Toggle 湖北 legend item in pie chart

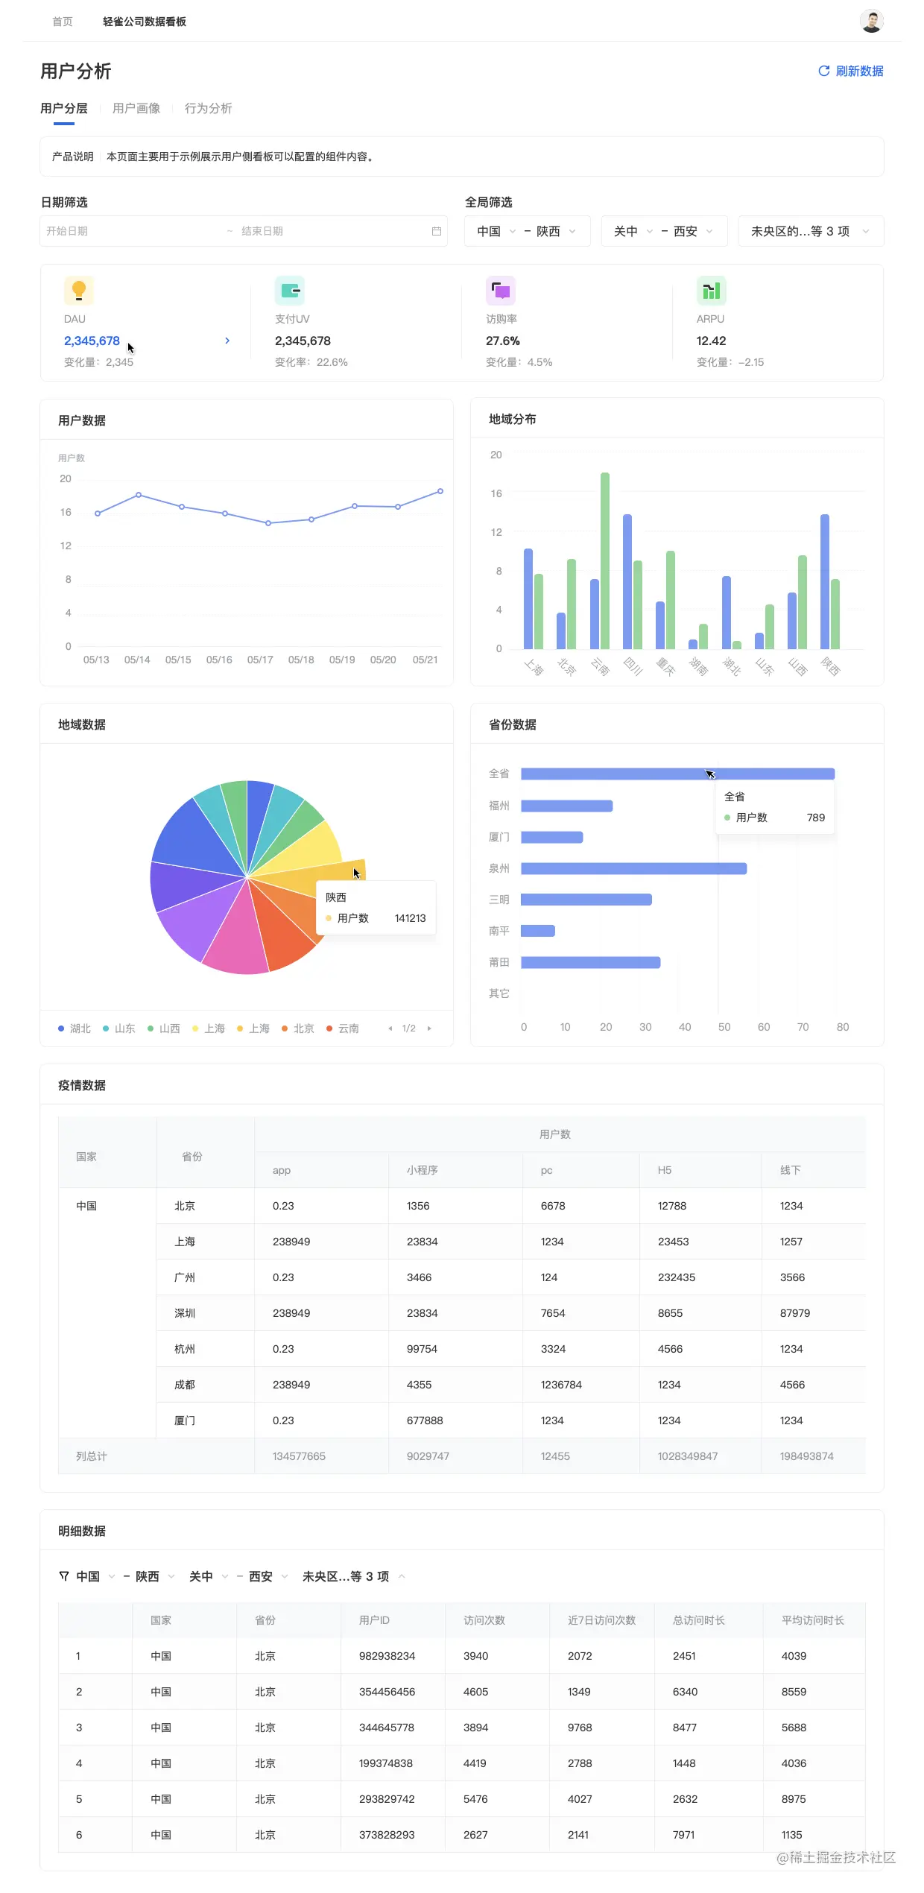point(75,1028)
